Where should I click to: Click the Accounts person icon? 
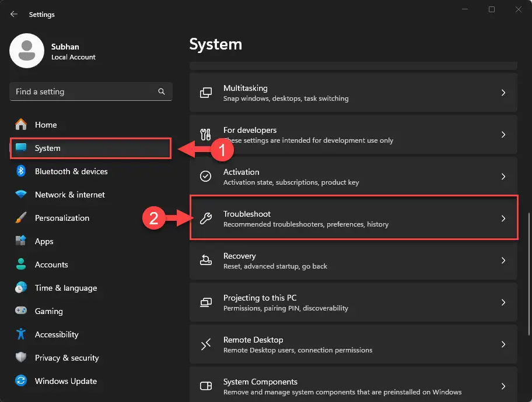21,264
